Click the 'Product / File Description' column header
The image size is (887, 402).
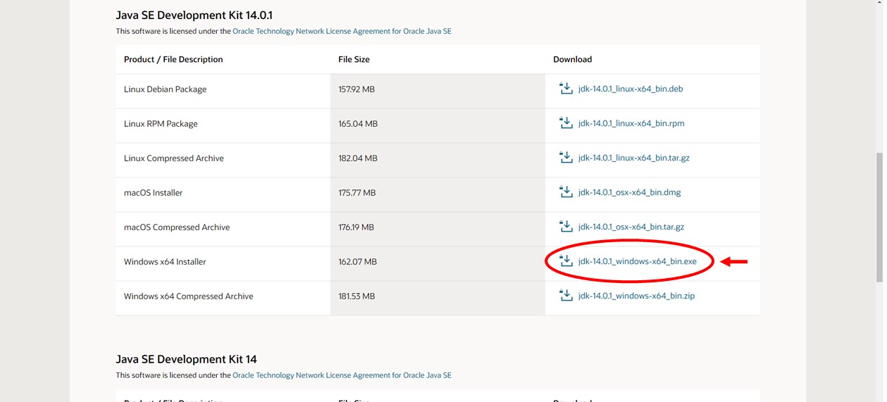(173, 59)
